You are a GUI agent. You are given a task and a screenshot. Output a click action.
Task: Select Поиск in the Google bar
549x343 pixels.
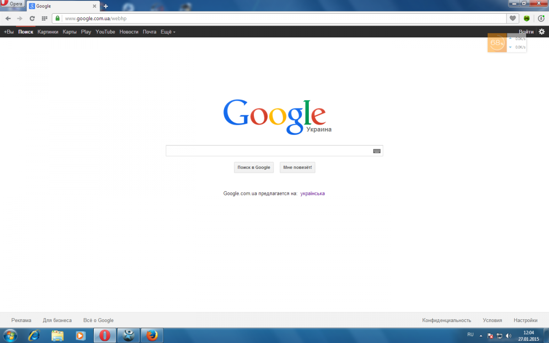click(26, 32)
